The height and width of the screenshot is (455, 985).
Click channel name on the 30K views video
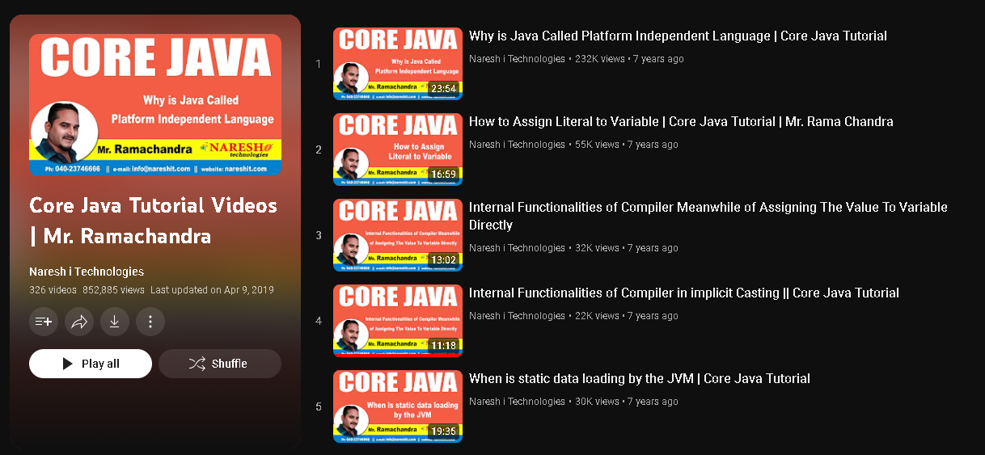coord(517,402)
